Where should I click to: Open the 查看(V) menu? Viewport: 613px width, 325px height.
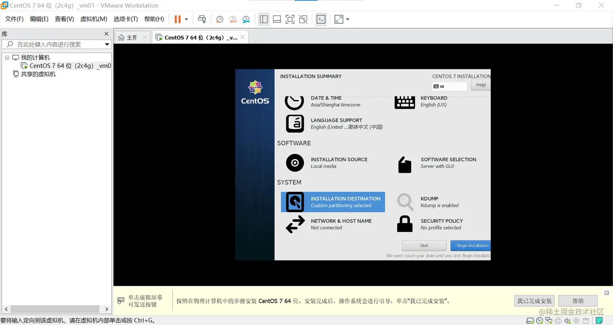coord(64,19)
